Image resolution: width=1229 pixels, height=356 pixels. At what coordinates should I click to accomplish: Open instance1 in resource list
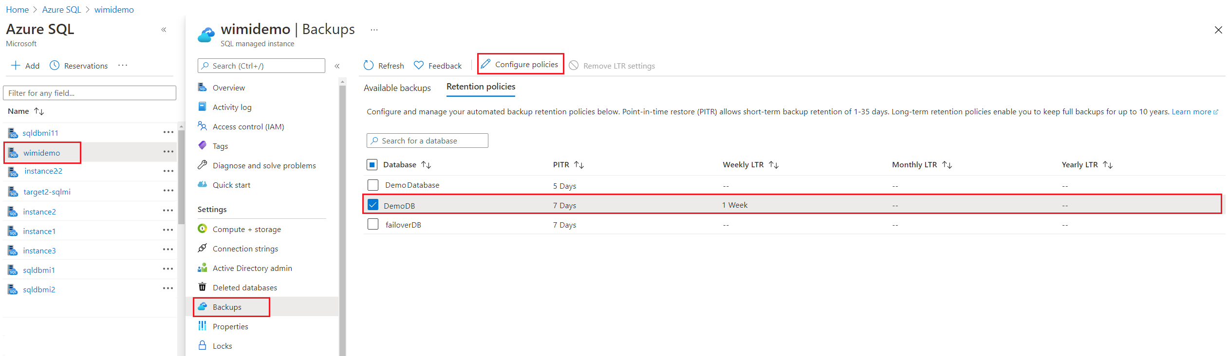click(39, 231)
